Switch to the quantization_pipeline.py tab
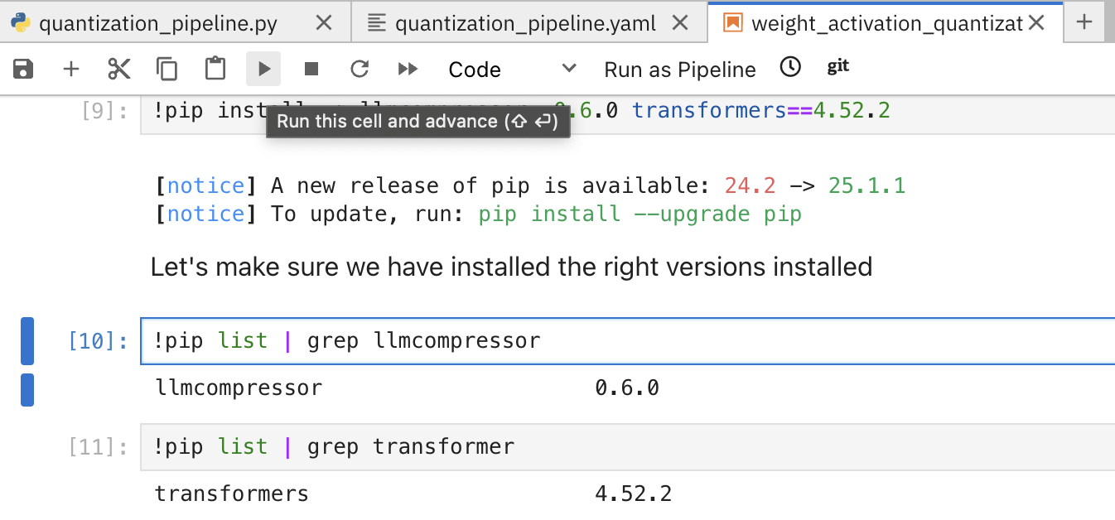Image resolution: width=1115 pixels, height=520 pixels. click(x=157, y=23)
